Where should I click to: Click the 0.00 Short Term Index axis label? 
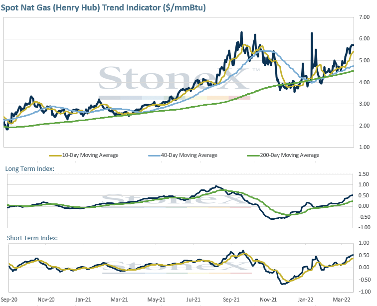[364, 267]
